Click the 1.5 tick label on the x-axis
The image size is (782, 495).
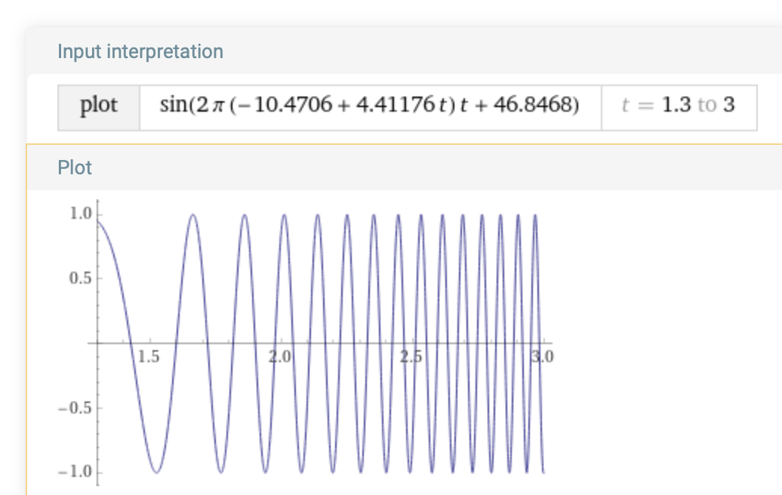click(149, 356)
